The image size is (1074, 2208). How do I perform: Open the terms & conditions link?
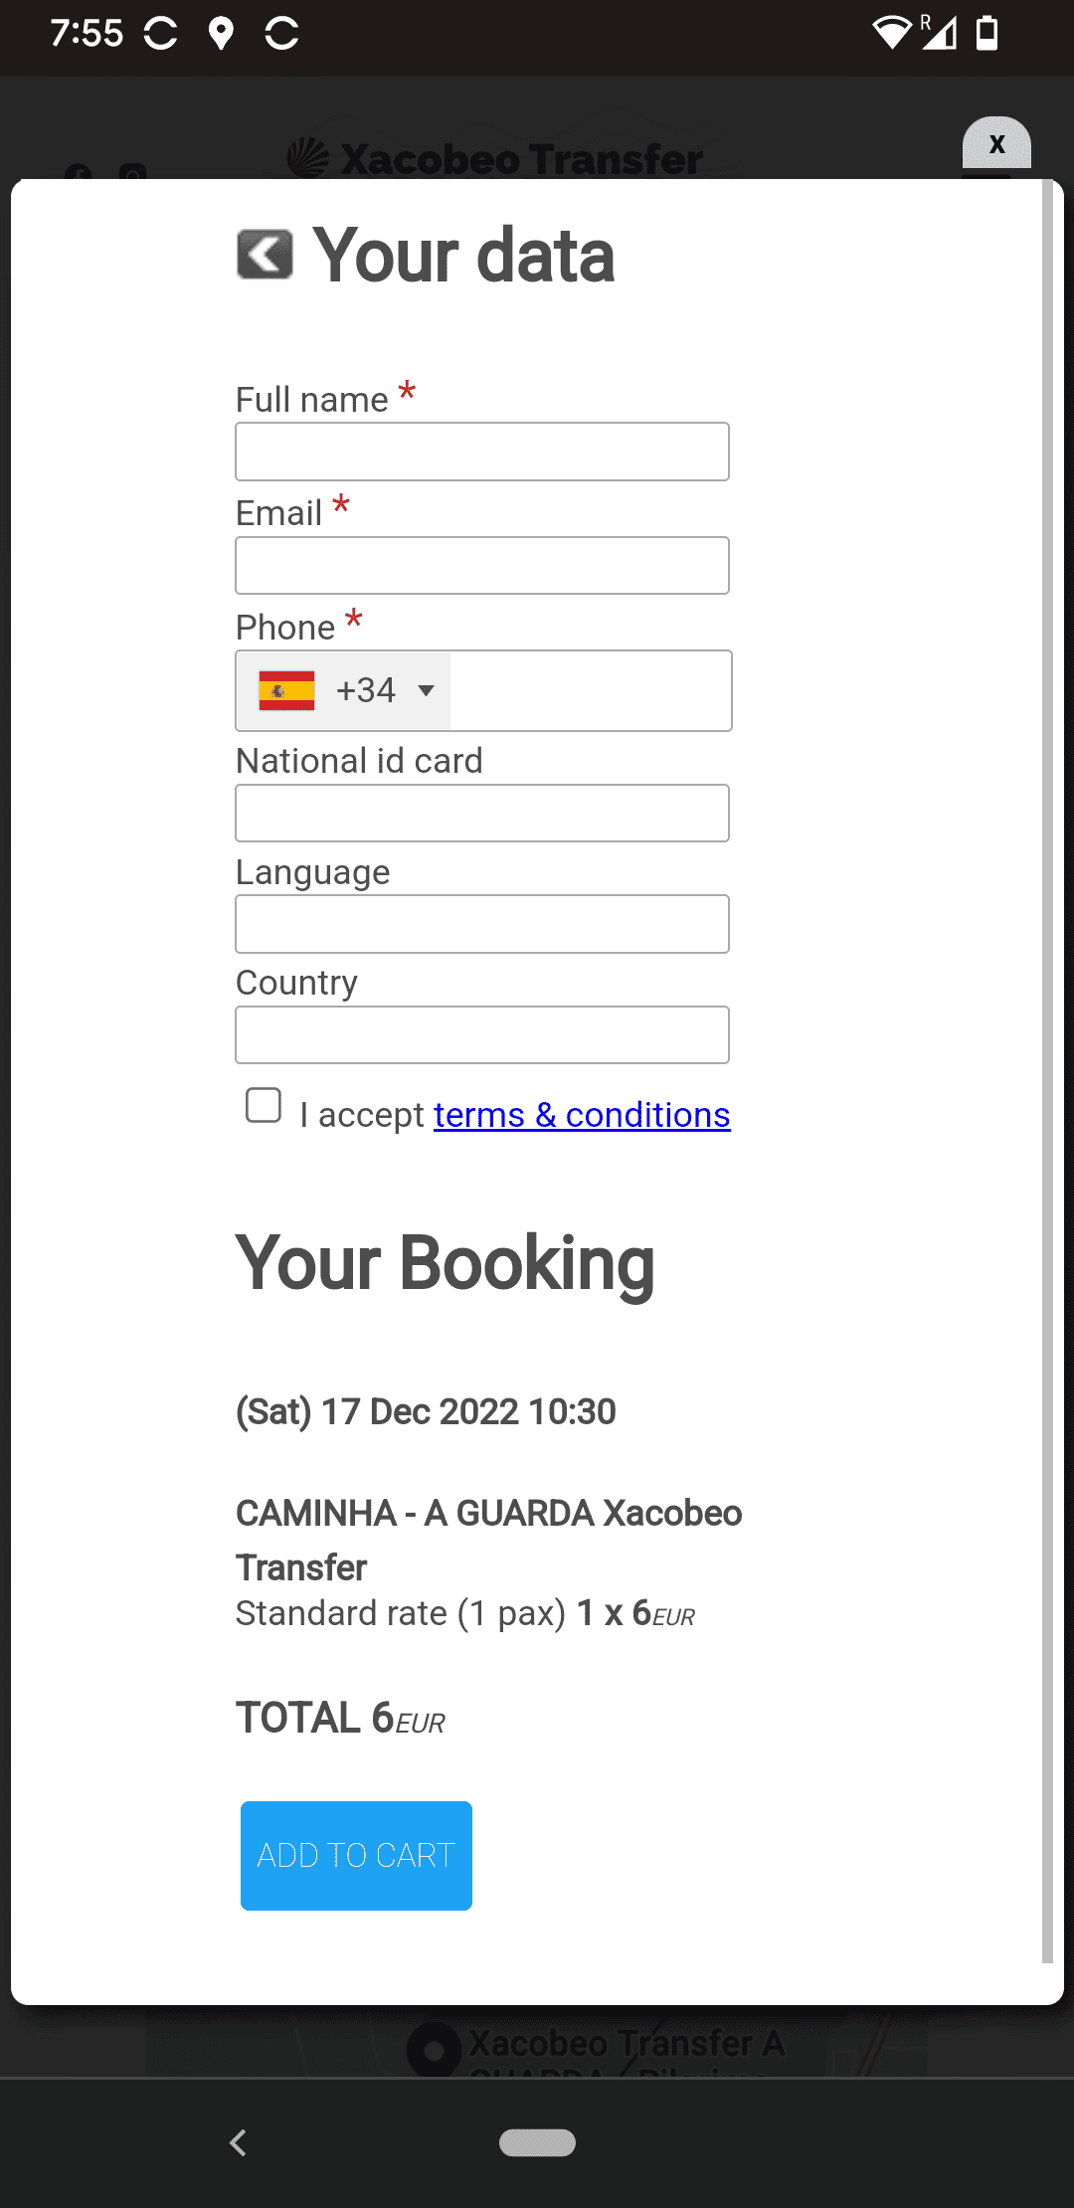point(582,1115)
